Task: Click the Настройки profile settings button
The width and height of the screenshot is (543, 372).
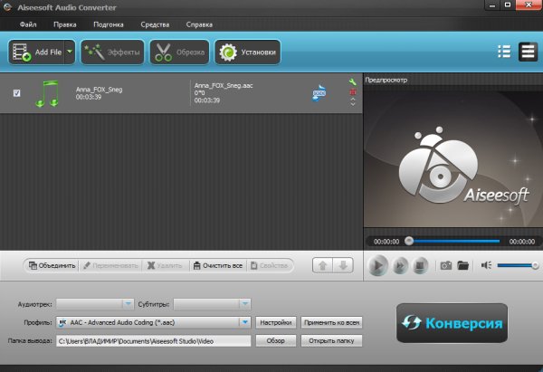Action: pyautogui.click(x=276, y=322)
